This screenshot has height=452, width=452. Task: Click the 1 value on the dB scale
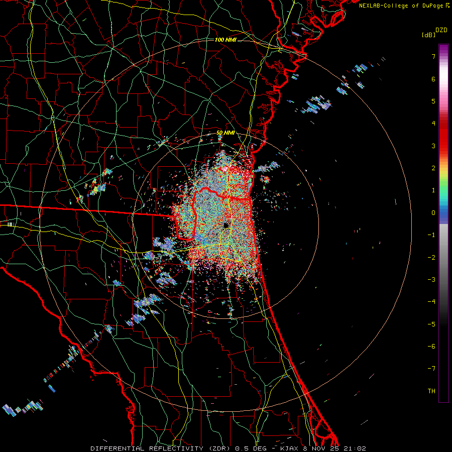coord(433,190)
